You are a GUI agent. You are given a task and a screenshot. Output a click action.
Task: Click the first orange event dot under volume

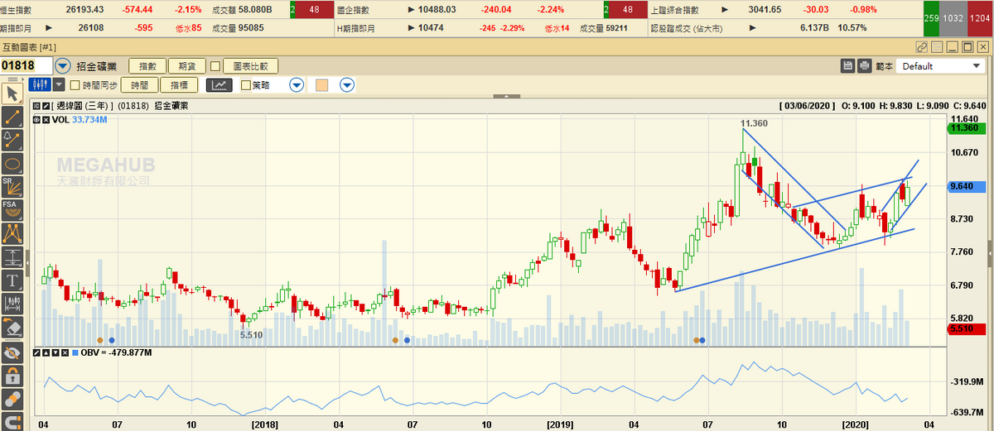point(100,340)
